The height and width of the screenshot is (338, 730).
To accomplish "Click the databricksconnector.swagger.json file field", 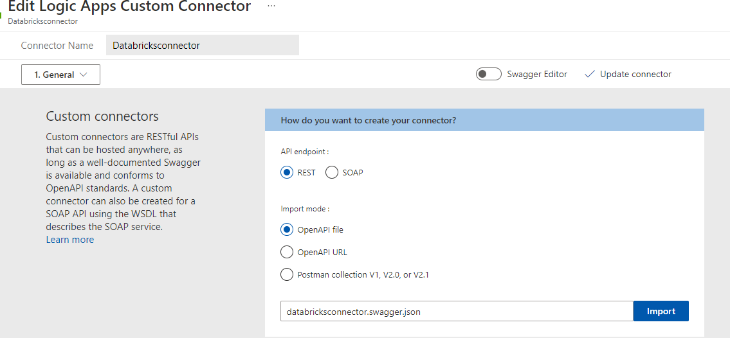I will pos(457,312).
